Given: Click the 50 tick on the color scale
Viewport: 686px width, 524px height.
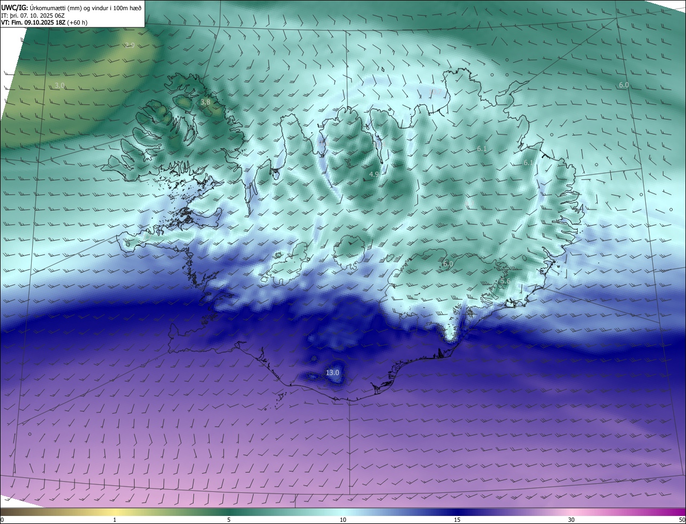Looking at the screenshot, I should click(x=682, y=520).
